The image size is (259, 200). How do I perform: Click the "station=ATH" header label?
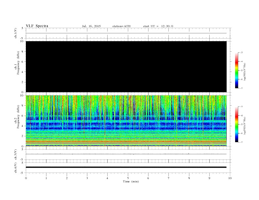coord(121,26)
